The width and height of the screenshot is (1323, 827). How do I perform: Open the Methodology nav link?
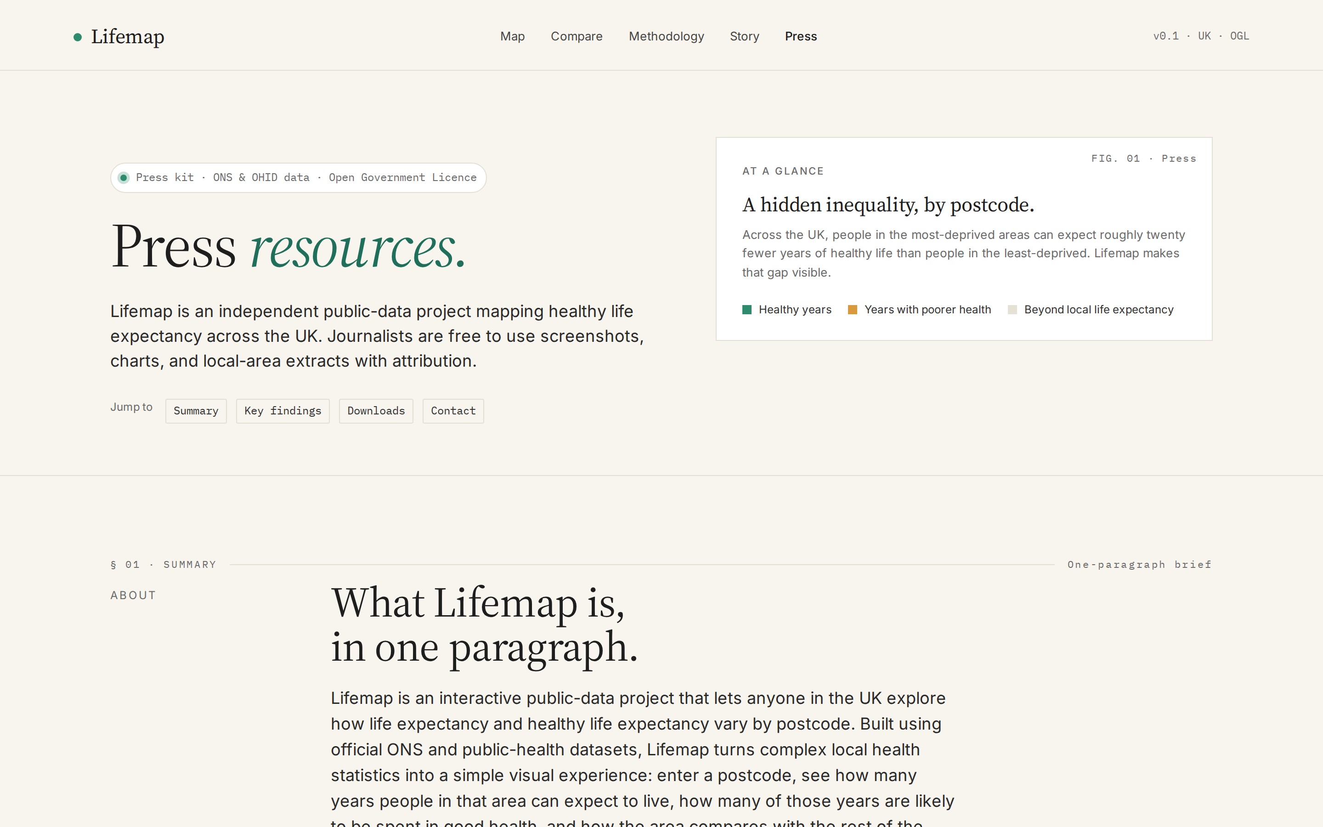[666, 36]
